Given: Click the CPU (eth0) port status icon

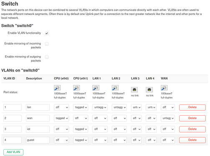Looking at the screenshot, I should [x=57, y=88].
